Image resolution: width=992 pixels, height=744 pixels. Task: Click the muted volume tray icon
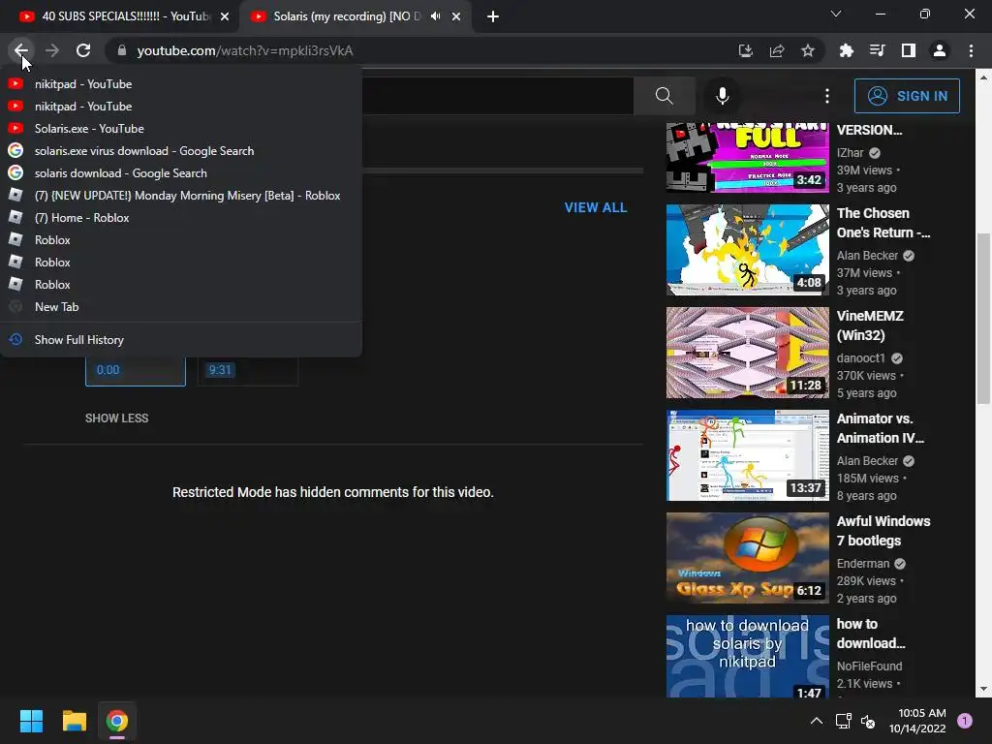(868, 721)
